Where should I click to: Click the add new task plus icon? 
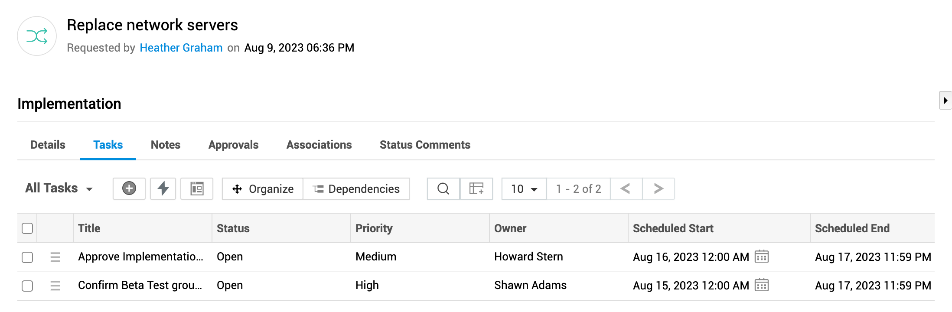(x=129, y=188)
